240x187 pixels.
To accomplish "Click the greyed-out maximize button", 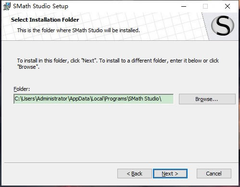I will tap(205, 6).
